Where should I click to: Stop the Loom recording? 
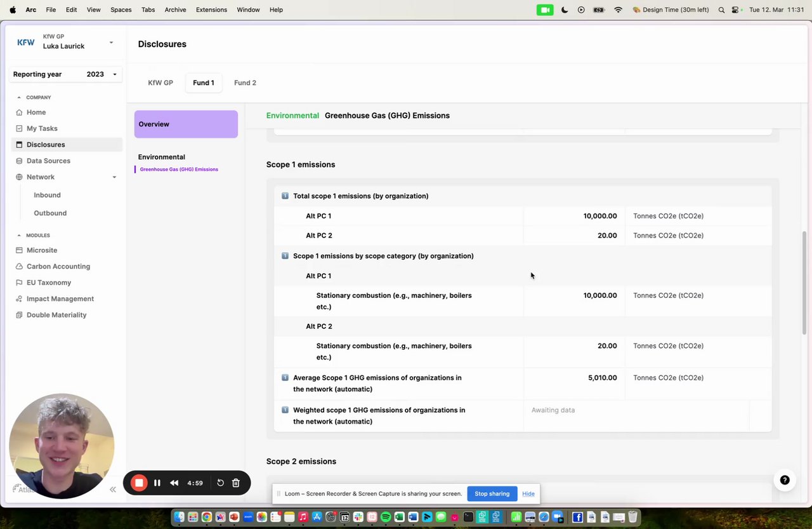point(139,483)
